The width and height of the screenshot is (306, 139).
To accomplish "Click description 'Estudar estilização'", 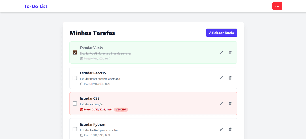I will [92, 104].
